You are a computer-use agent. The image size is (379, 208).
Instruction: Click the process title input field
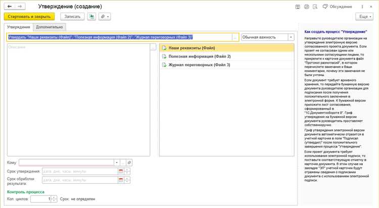[x=119, y=37]
